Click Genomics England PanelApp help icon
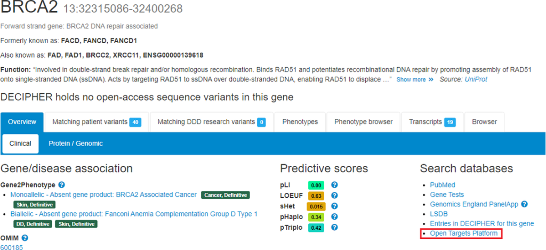 click(x=525, y=204)
